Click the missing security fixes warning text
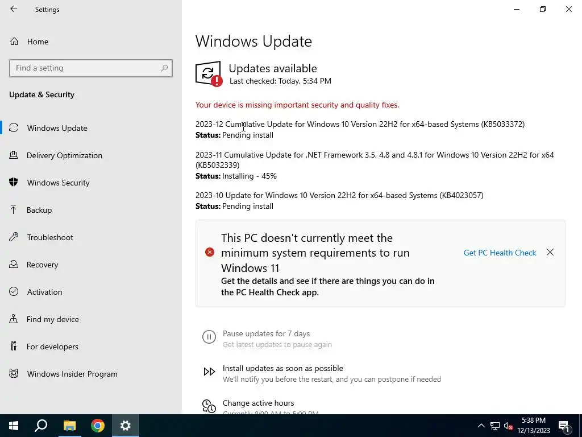The width and height of the screenshot is (582, 437). point(297,105)
